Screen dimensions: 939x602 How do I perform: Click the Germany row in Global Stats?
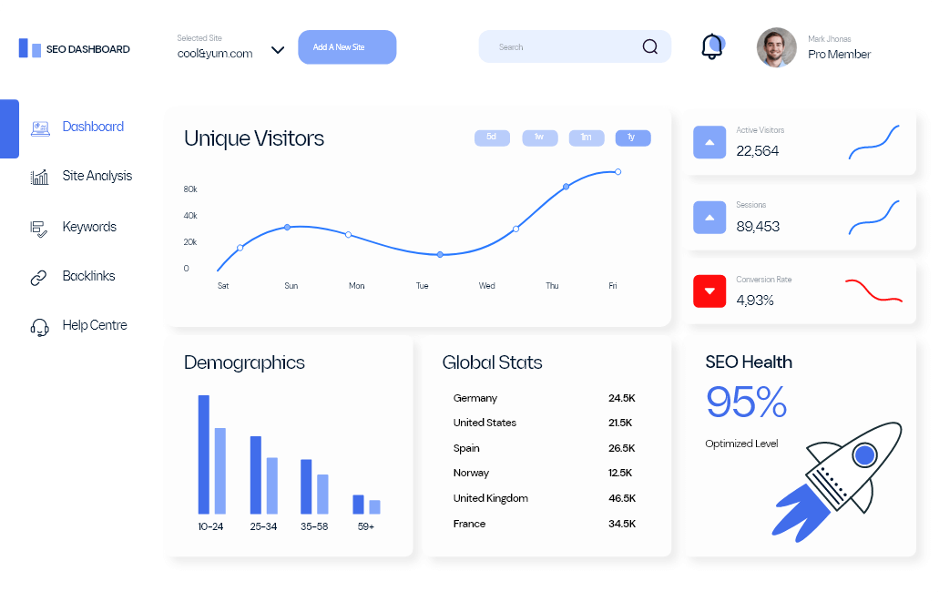pos(544,398)
